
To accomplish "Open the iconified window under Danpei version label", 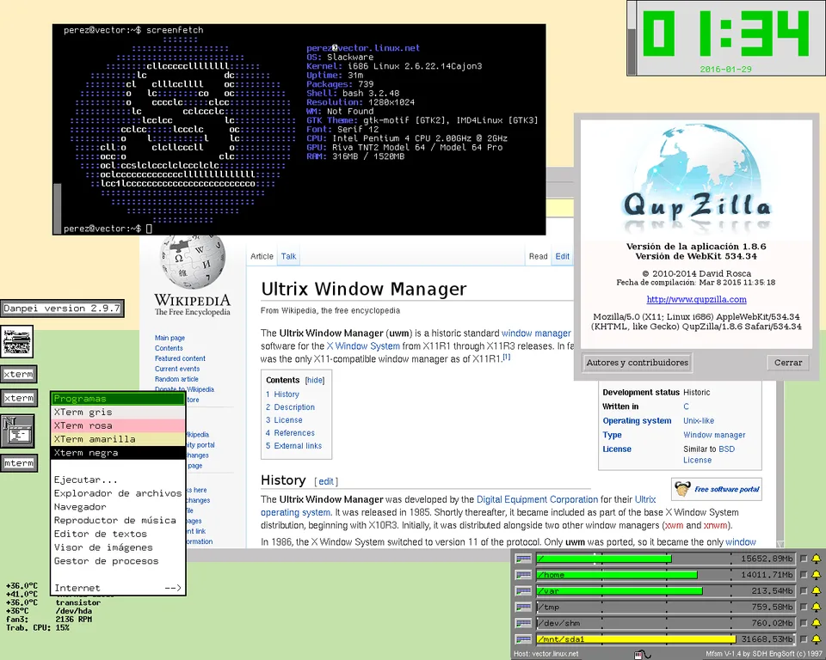I will (x=17, y=341).
